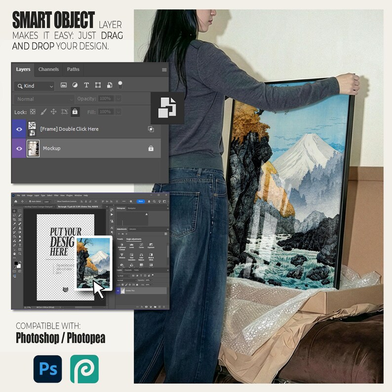Click the Mockup layer thumbnail
Screen dimensions: 392x392
[x=33, y=149]
